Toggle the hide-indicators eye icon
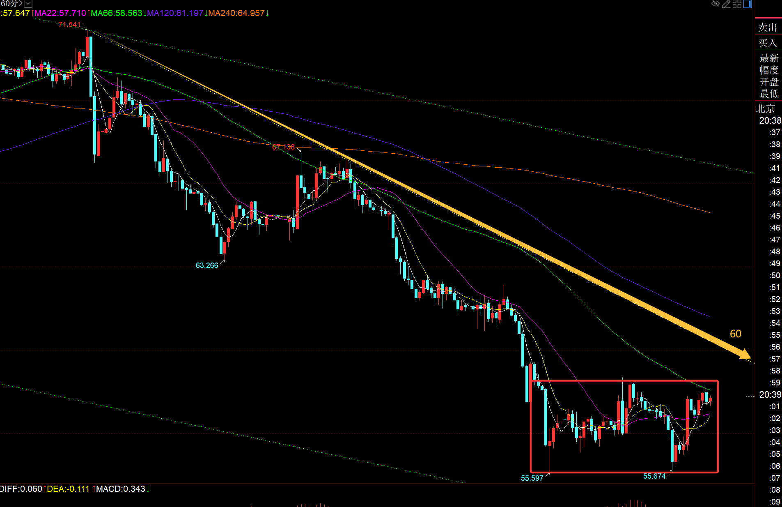 coord(715,4)
